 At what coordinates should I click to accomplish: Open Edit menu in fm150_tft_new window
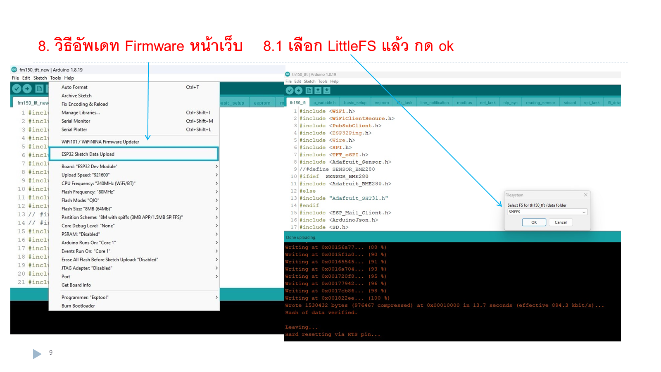[26, 78]
